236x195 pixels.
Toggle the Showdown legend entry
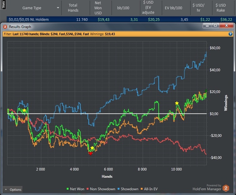point(128,189)
